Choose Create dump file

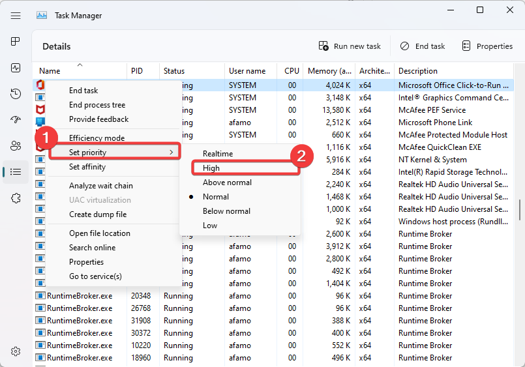pos(98,214)
